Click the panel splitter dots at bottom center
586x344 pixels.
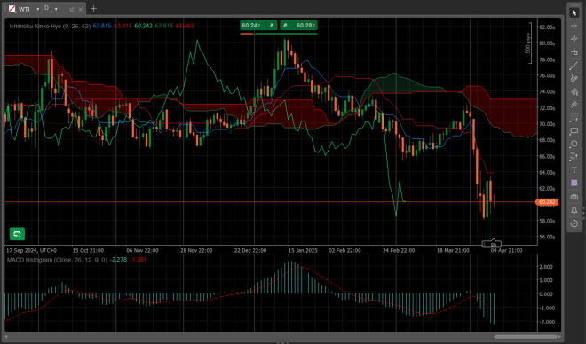click(282, 342)
